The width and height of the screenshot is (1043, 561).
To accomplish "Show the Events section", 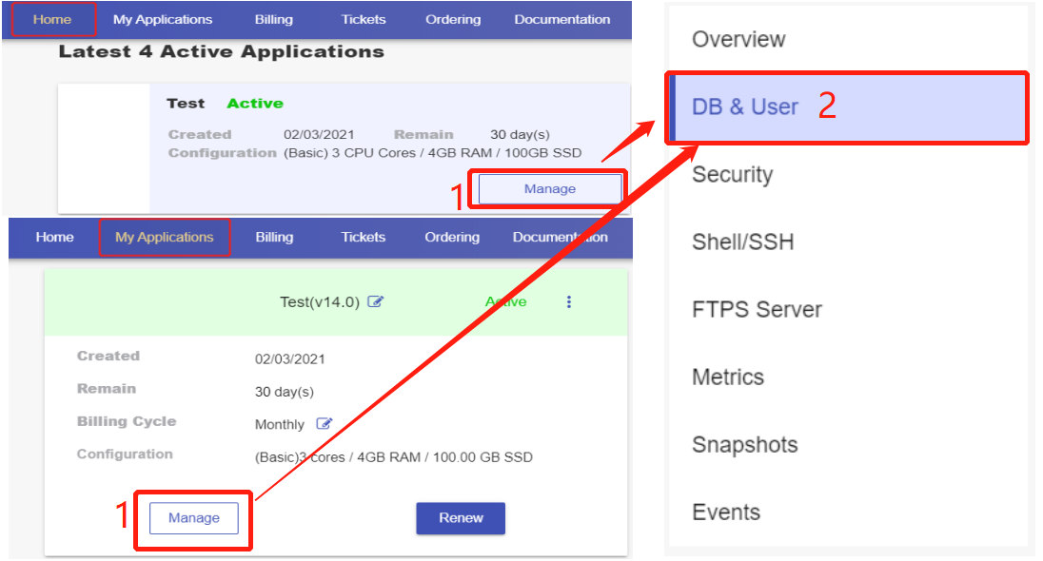I will point(726,513).
